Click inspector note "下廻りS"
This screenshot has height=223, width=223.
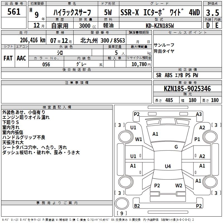pyautogui.click(x=11, y=122)
